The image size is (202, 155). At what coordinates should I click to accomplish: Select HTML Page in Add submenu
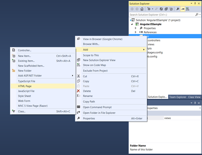click(x=43, y=86)
